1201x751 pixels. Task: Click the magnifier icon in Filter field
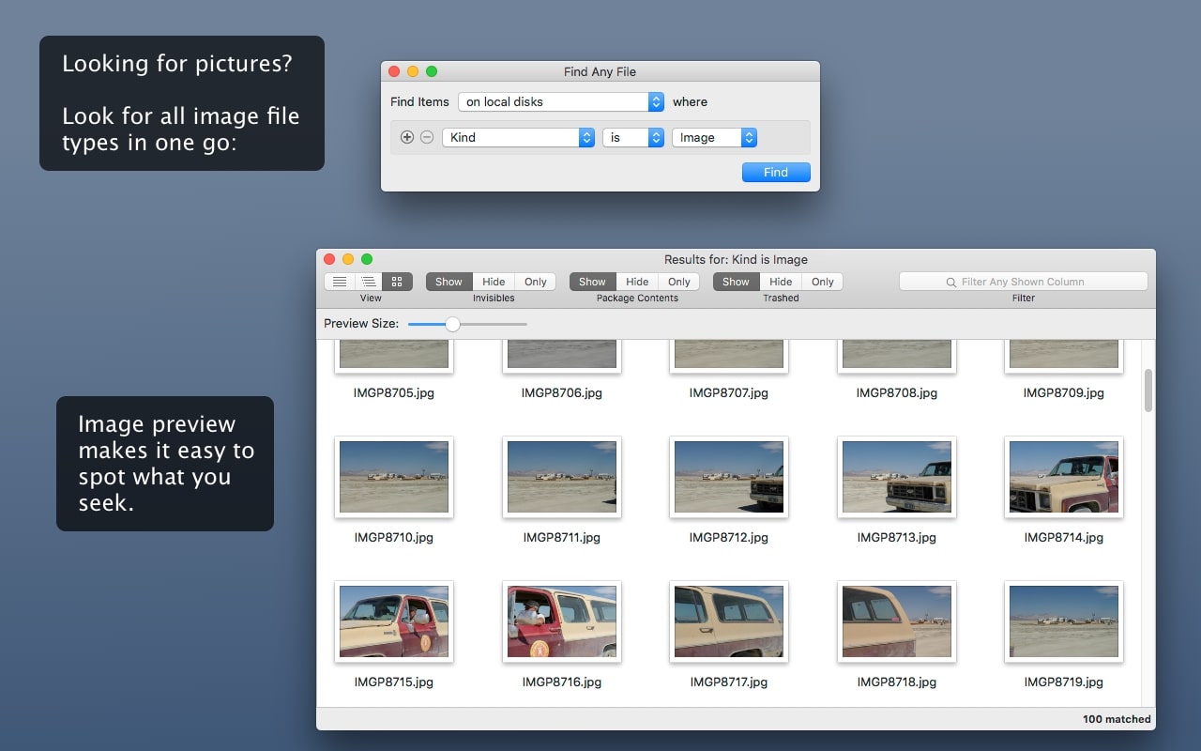pos(951,282)
